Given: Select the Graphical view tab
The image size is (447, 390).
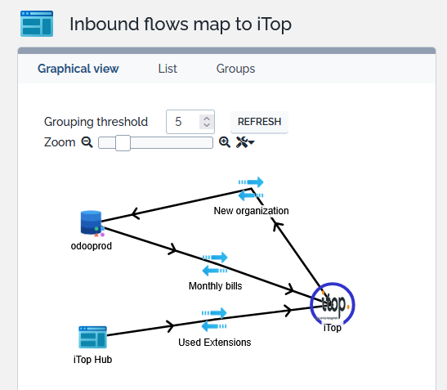Looking at the screenshot, I should point(78,69).
